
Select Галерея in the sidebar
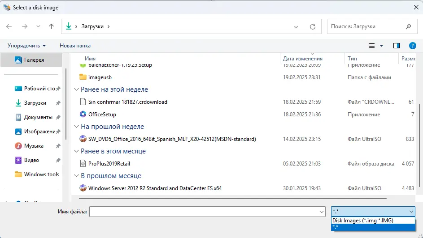[31, 59]
